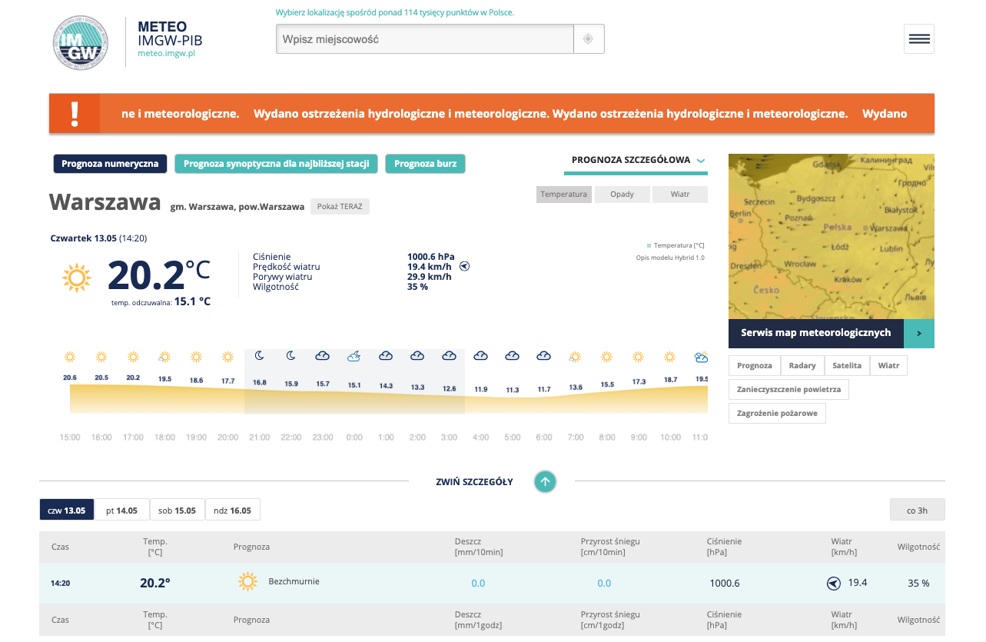Click the Temperatura [°C] chart legend
This screenshot has height=642, width=986.
676,245
